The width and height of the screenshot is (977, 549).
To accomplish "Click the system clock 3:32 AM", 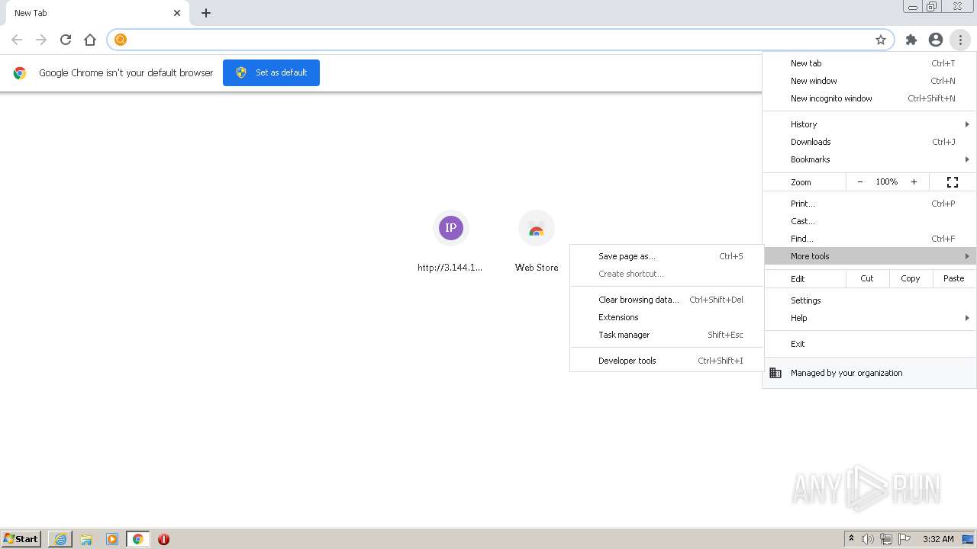I will (x=938, y=539).
